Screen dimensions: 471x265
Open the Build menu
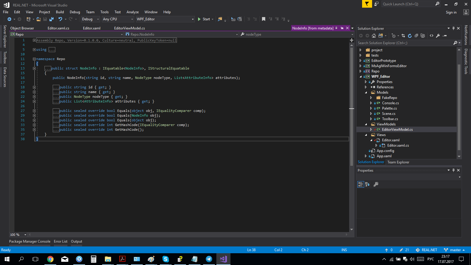tap(60, 12)
